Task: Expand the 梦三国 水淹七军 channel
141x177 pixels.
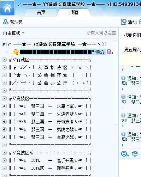Action: [x=4, y=106]
